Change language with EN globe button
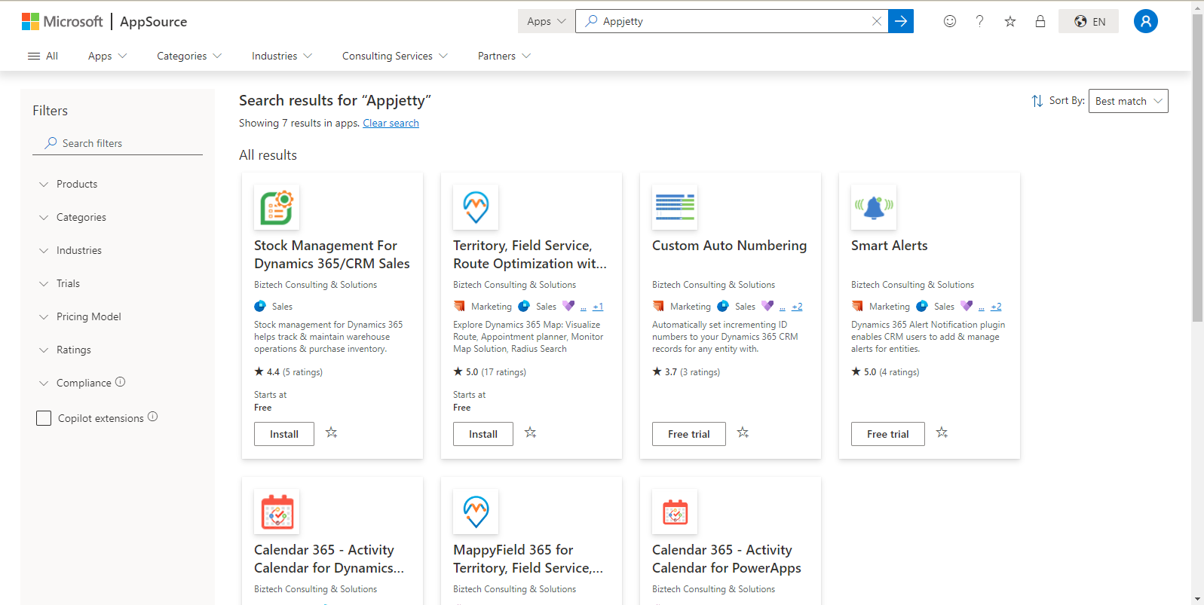Viewport: 1204px width, 605px height. 1089,21
